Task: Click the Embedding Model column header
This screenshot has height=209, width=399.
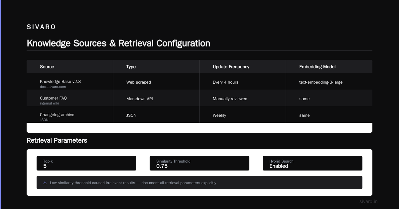Action: [317, 67]
